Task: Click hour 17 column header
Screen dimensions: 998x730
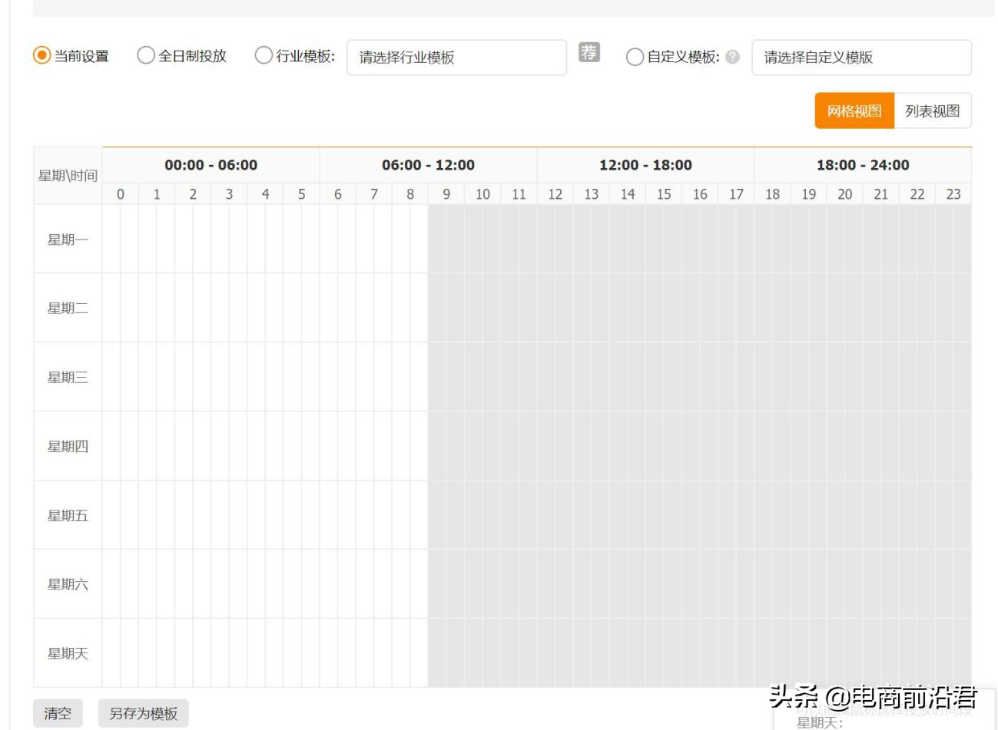Action: [736, 194]
